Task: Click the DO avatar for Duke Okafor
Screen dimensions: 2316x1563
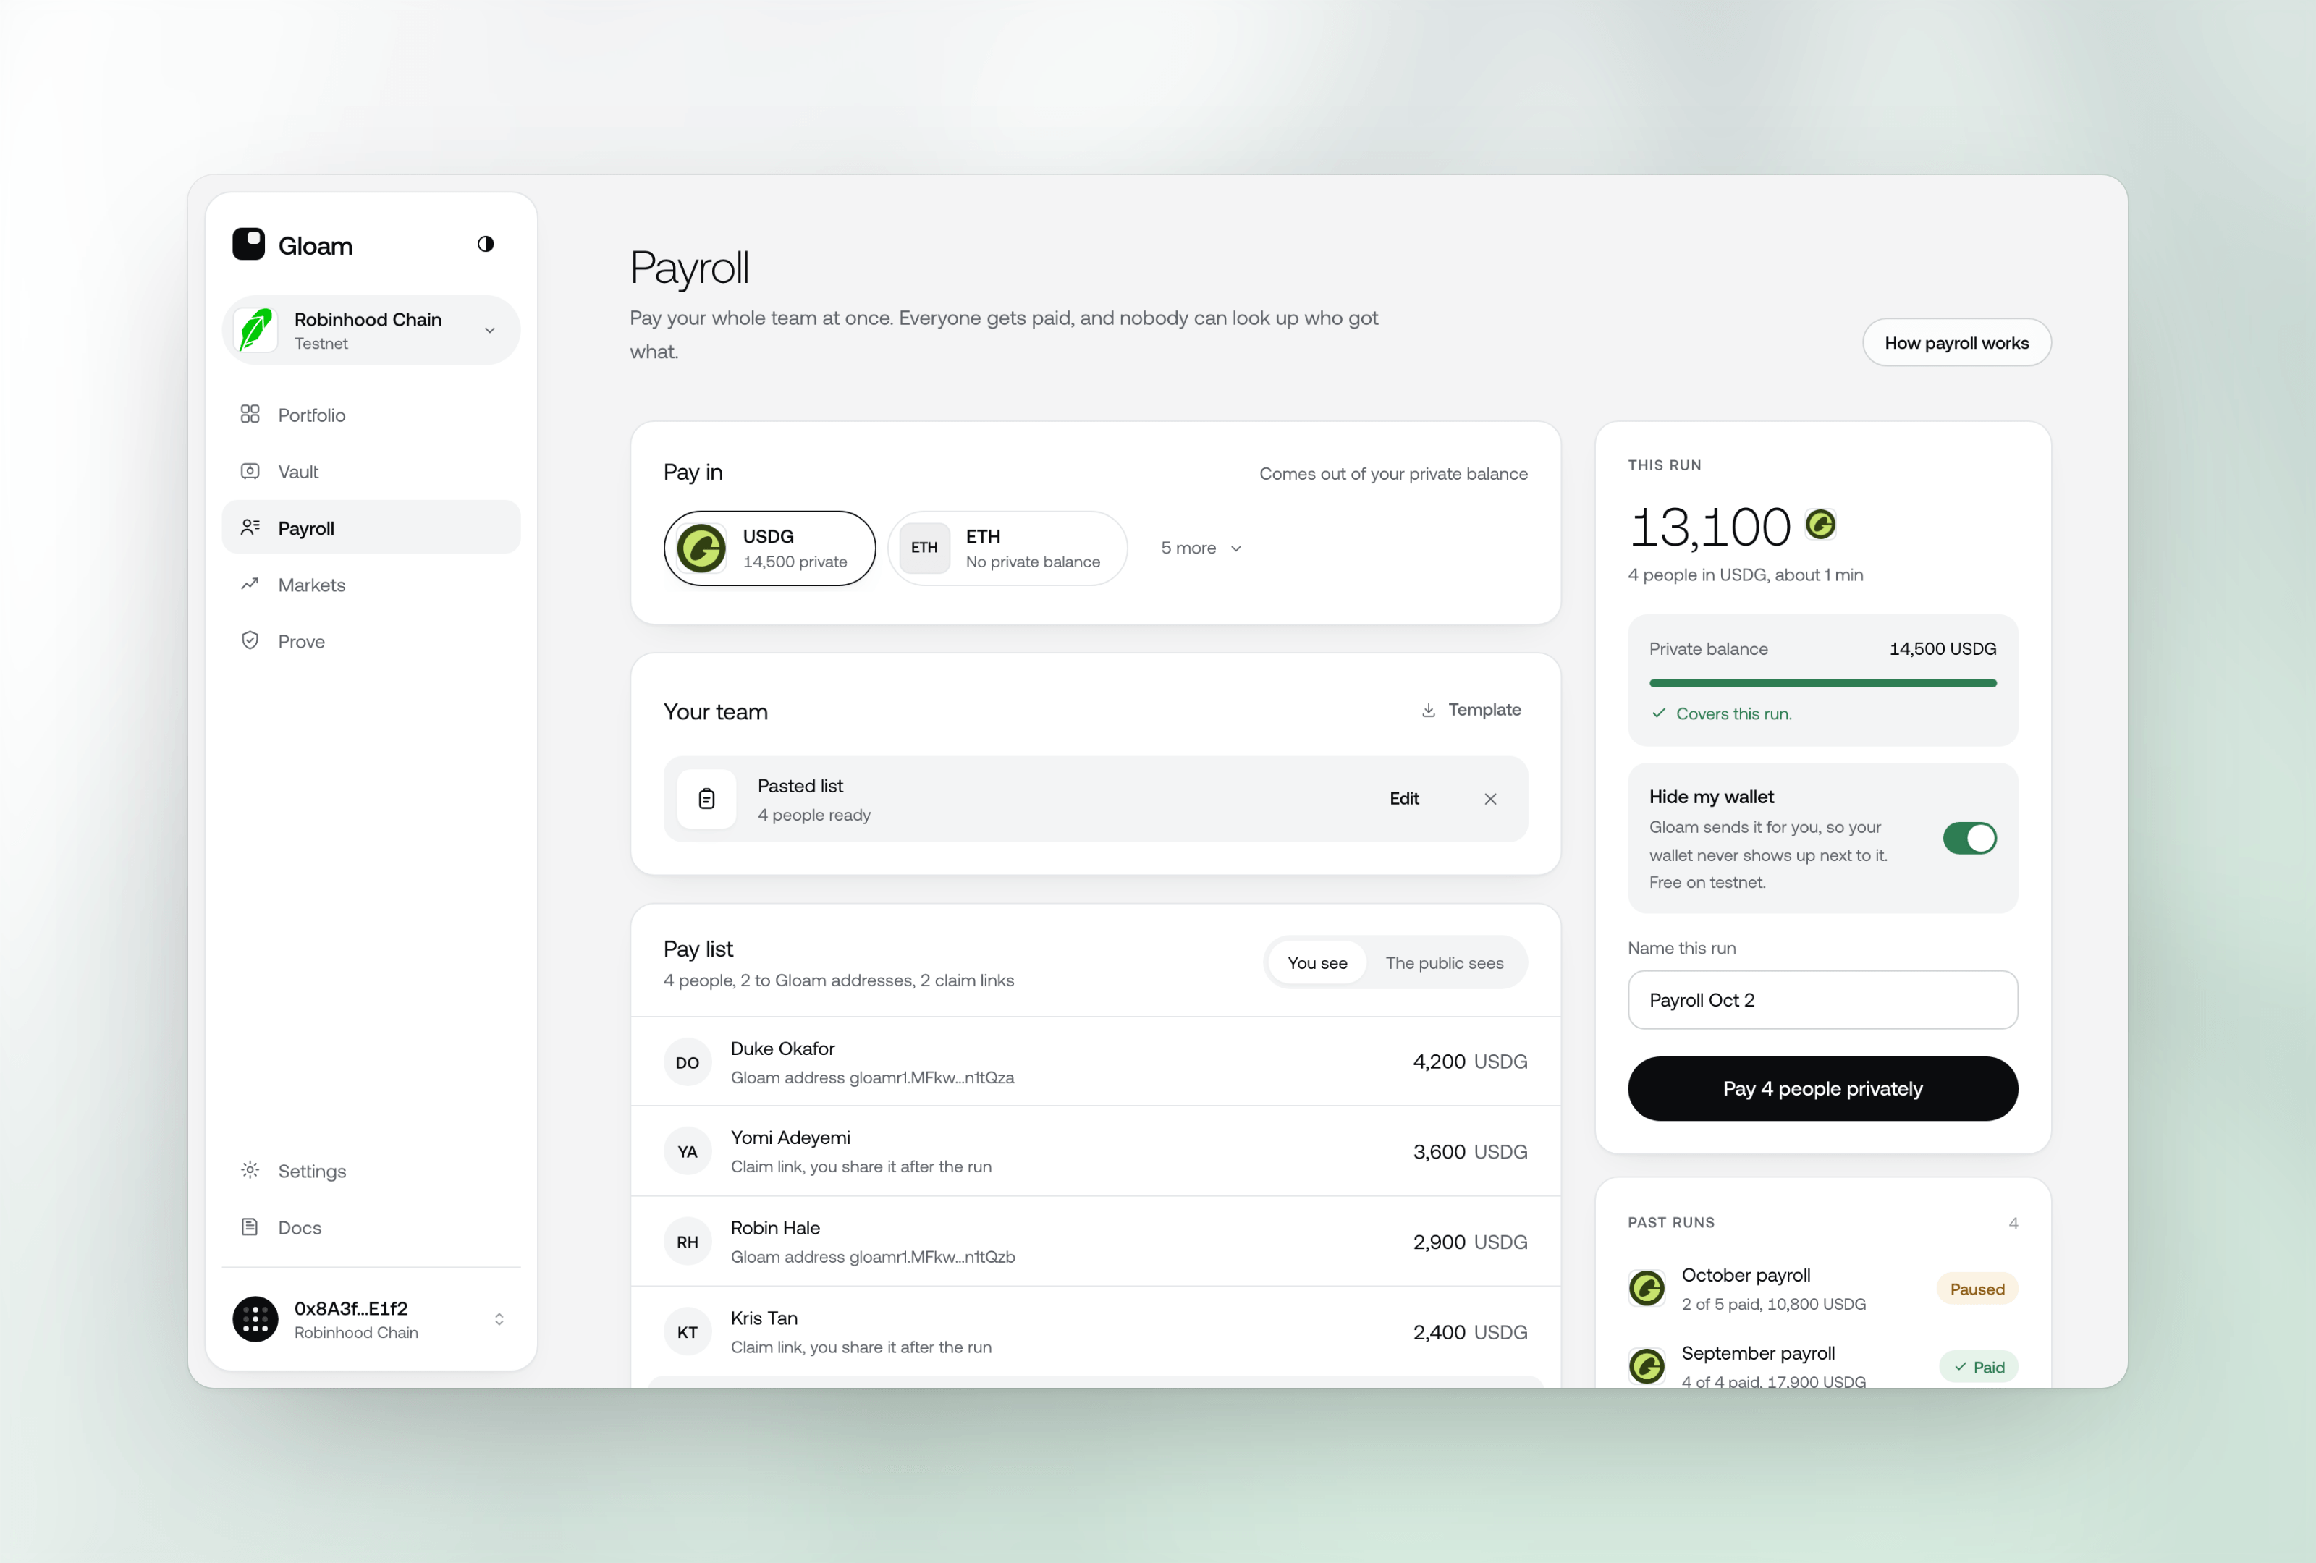Action: pos(688,1063)
